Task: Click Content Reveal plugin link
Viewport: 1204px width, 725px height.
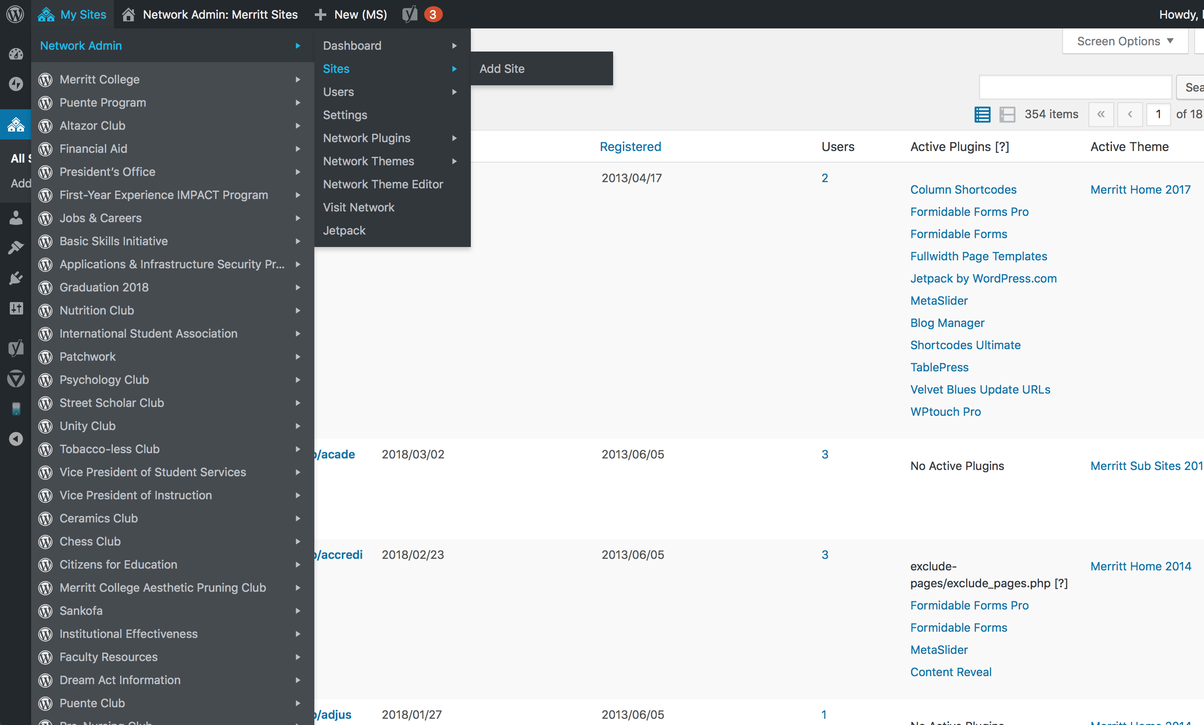Action: coord(951,672)
